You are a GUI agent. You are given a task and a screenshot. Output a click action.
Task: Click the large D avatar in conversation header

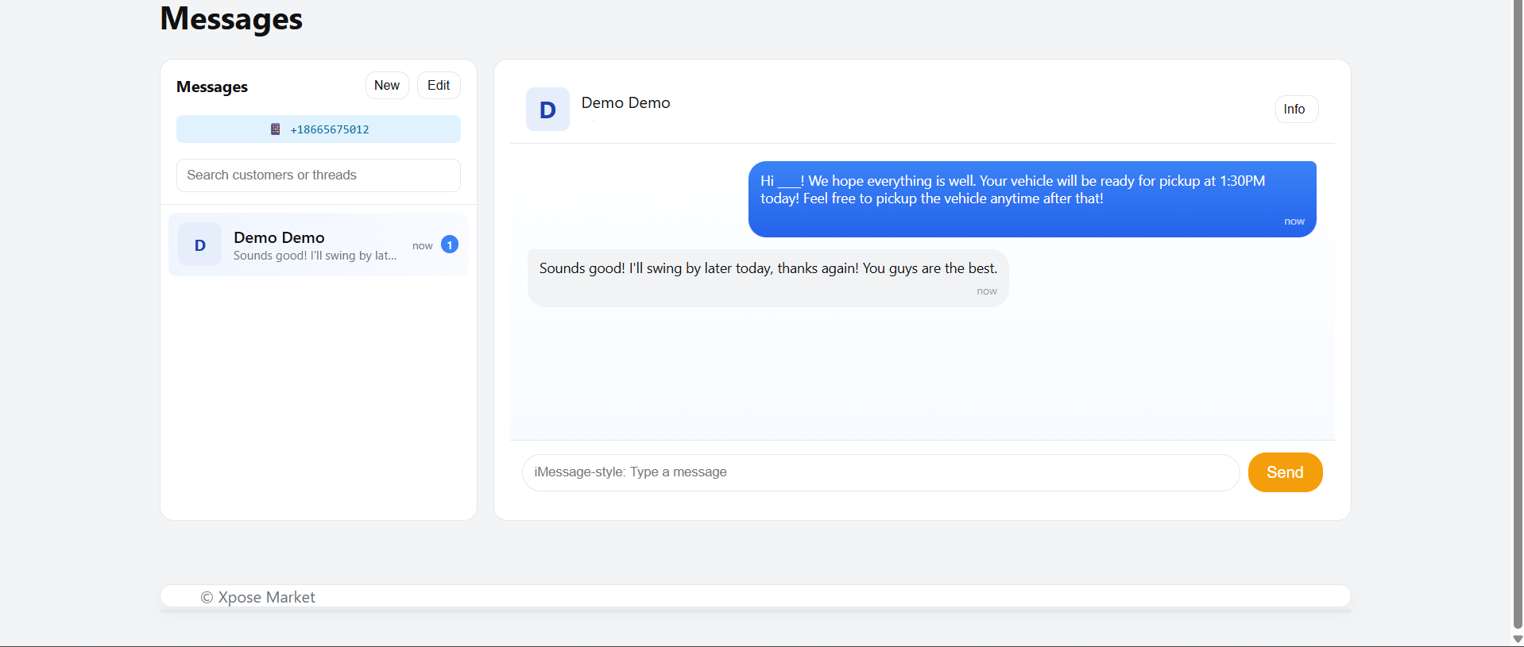click(x=547, y=109)
